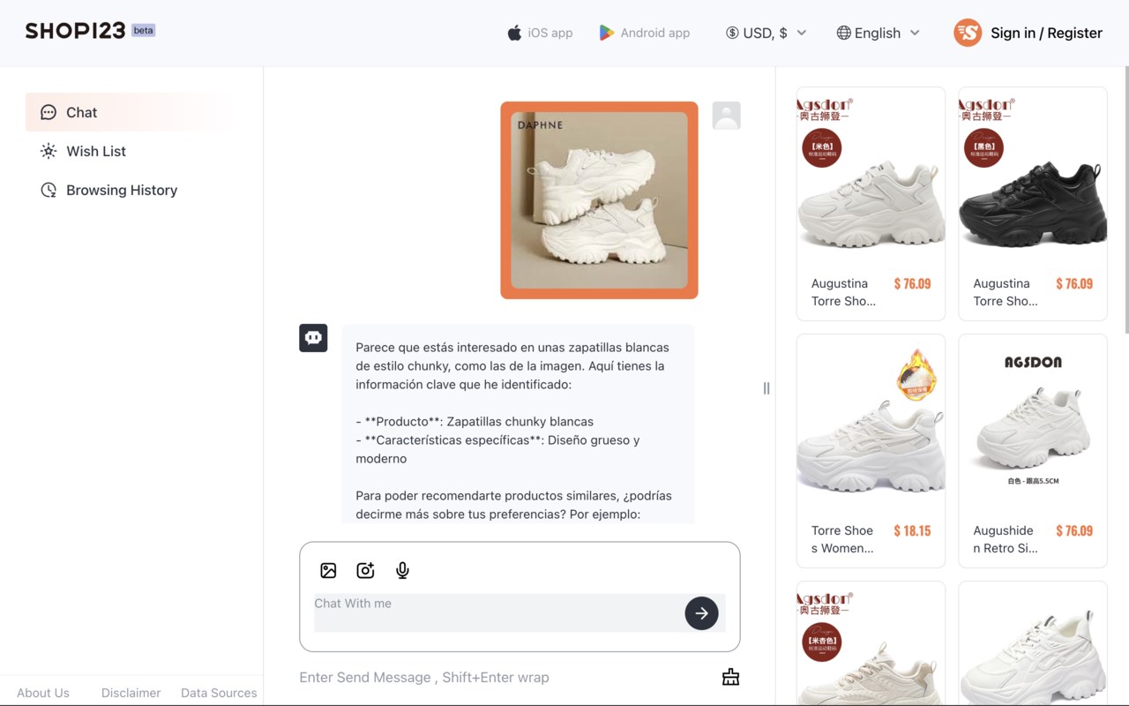The width and height of the screenshot is (1129, 706).
Task: Go to Browsing History
Action: coord(121,190)
